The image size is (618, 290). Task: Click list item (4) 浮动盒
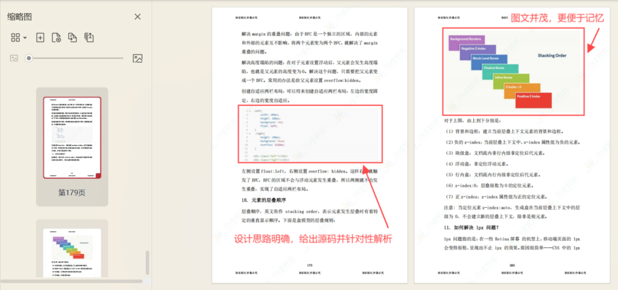pyautogui.click(x=477, y=164)
